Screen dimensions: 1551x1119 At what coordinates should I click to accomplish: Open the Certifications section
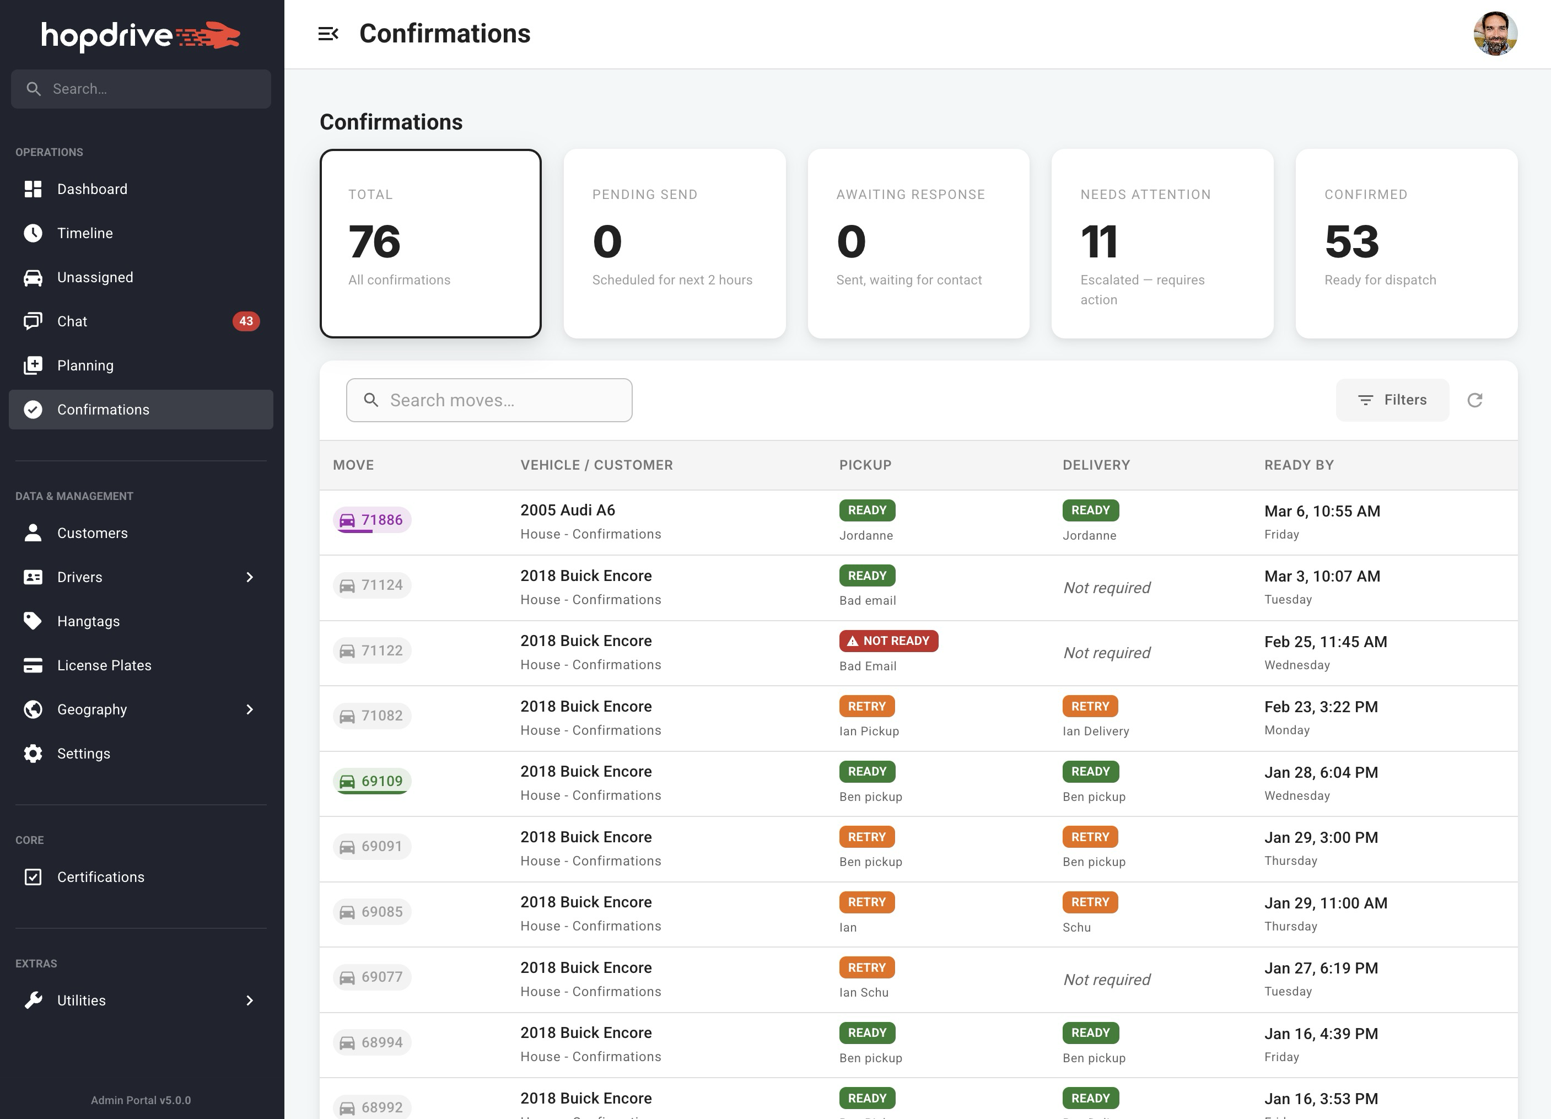click(100, 876)
